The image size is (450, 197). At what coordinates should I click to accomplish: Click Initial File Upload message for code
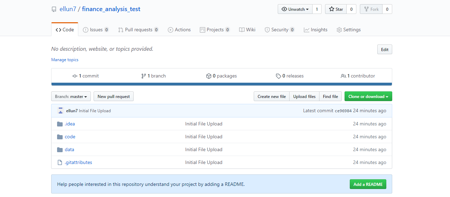[x=204, y=137]
